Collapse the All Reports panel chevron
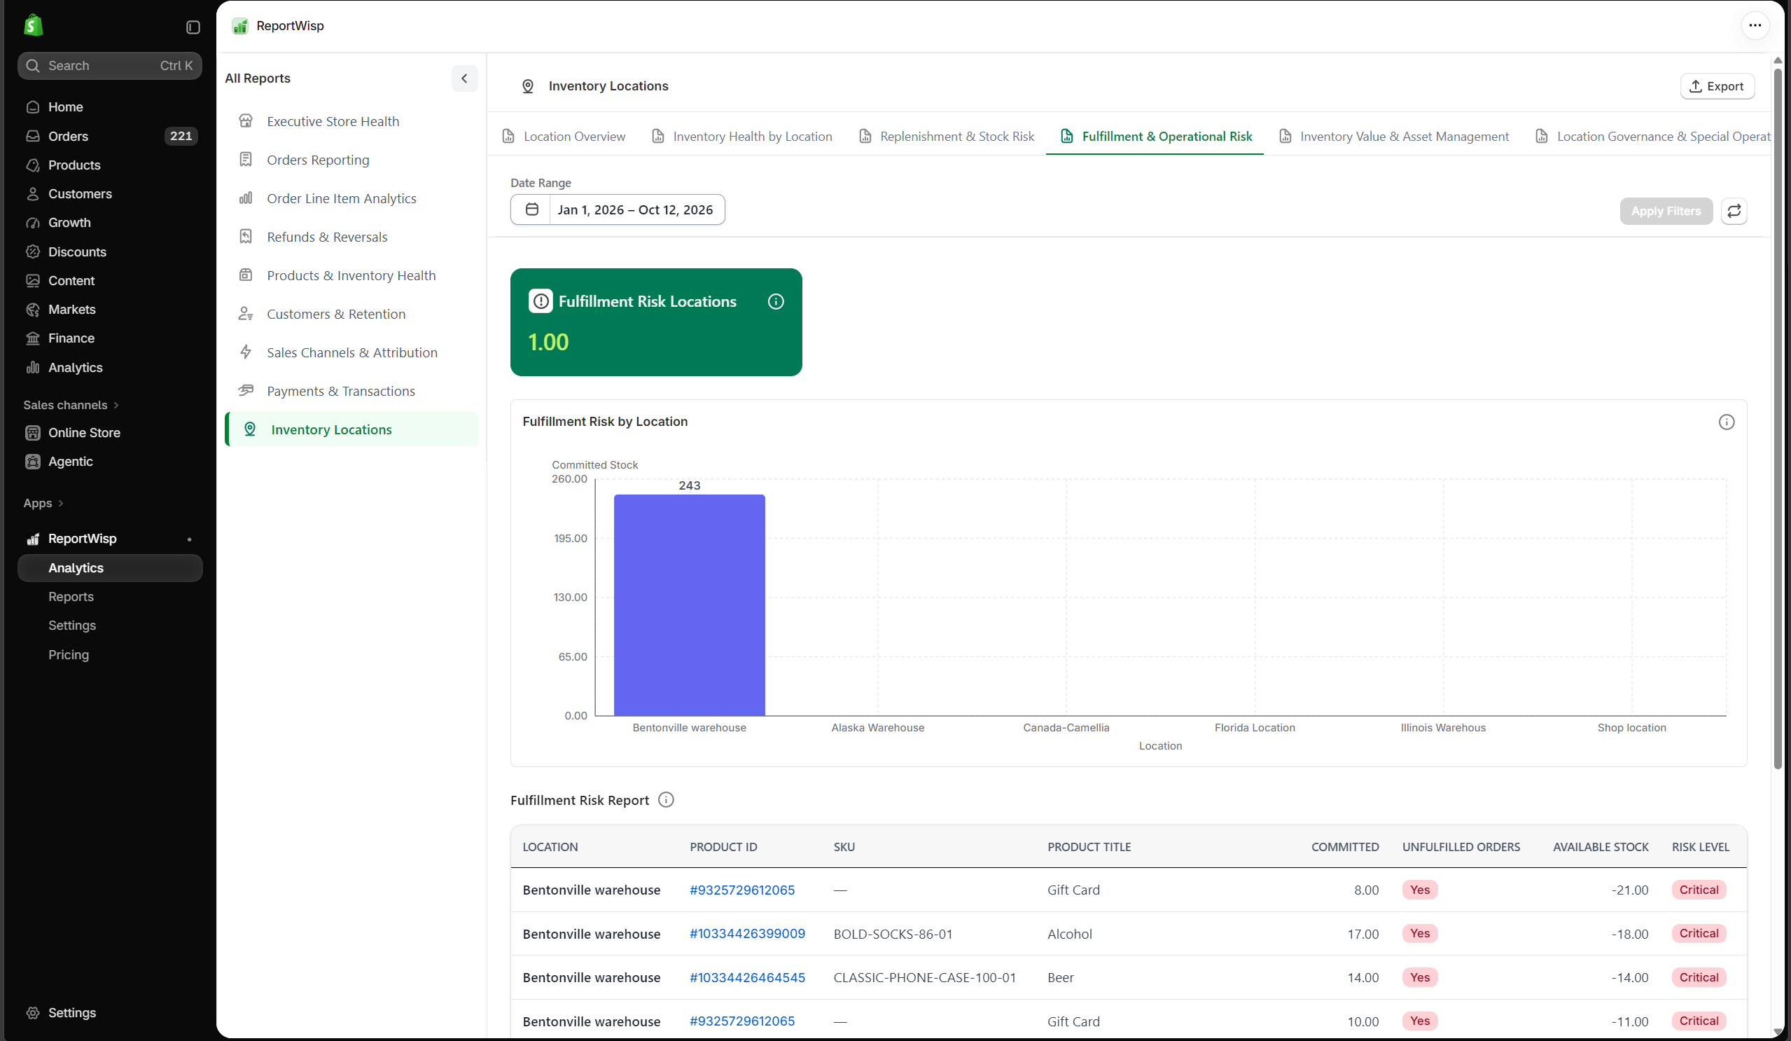Image resolution: width=1791 pixels, height=1041 pixels. [x=464, y=78]
